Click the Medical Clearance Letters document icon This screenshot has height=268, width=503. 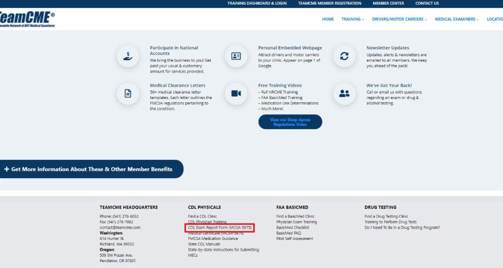pos(127,94)
